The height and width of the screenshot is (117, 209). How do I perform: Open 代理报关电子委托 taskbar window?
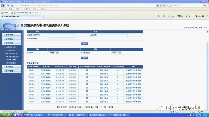coord(119,115)
